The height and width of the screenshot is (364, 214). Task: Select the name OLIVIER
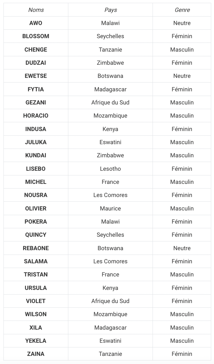coord(36,209)
